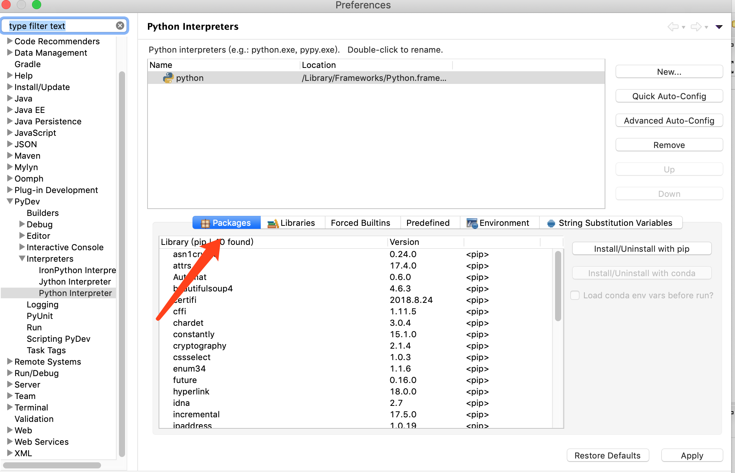Image resolution: width=735 pixels, height=473 pixels.
Task: Expand the Java EE node
Action: coord(10,109)
